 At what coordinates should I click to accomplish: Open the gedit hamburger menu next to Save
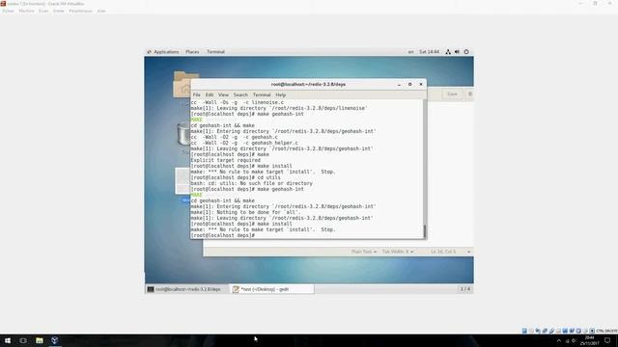(x=470, y=94)
